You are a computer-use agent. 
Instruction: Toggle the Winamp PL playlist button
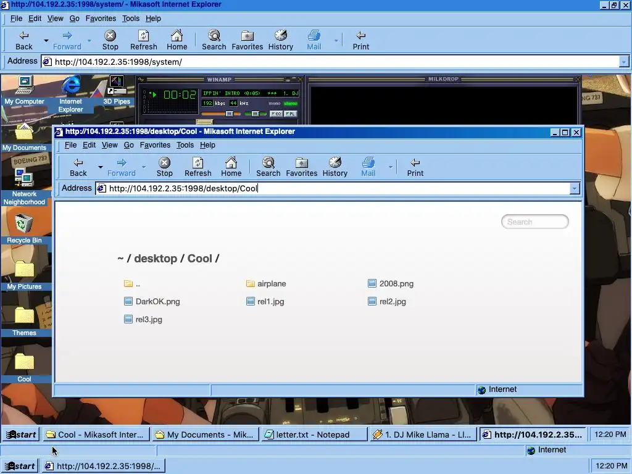(290, 114)
